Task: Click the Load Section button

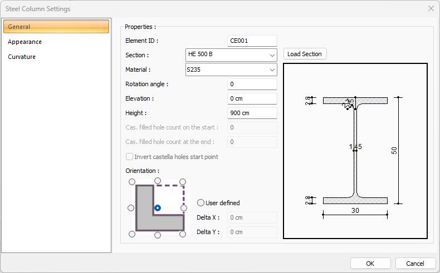Action: [x=305, y=54]
